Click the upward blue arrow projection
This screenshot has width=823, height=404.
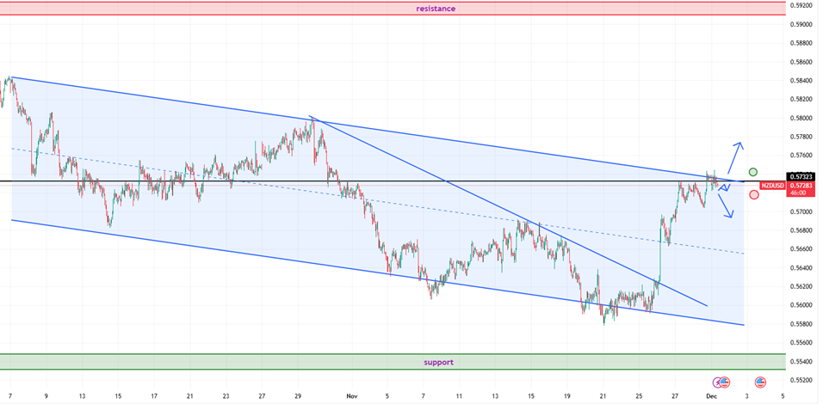pyautogui.click(x=733, y=157)
